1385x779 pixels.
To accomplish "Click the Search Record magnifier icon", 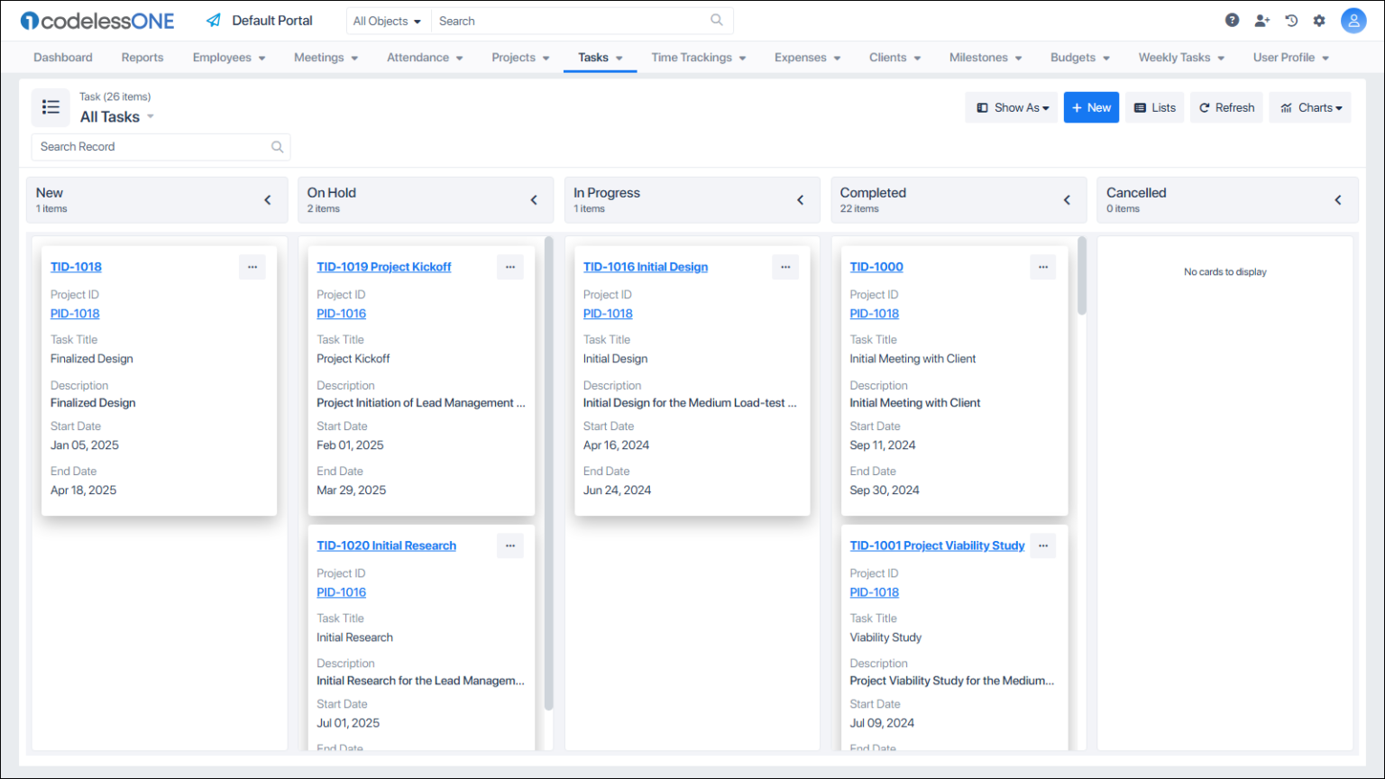I will 278,147.
